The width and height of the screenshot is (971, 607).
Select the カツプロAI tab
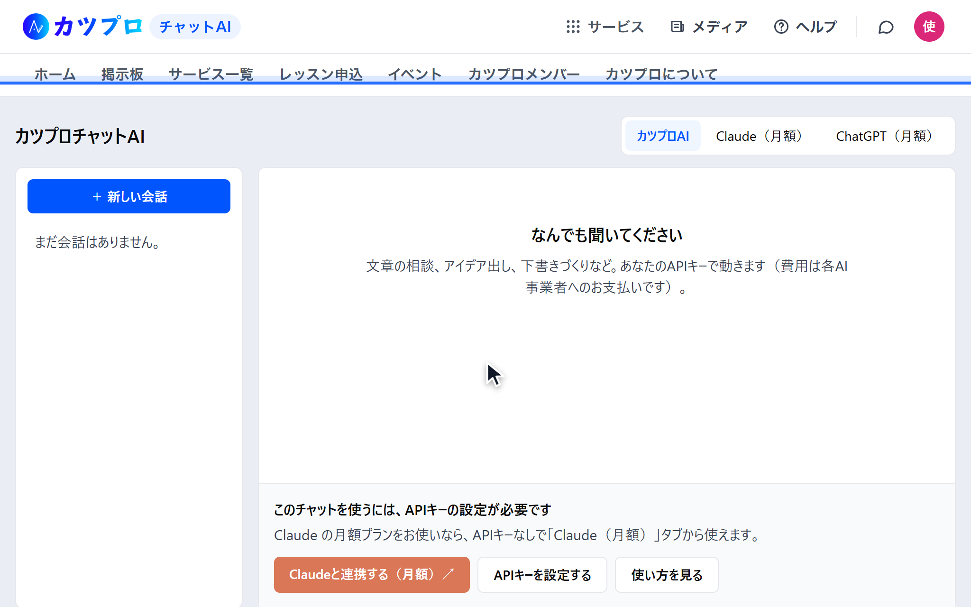(x=663, y=136)
